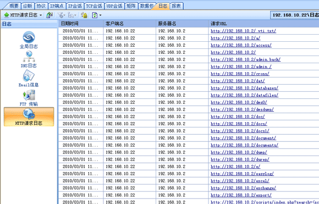Open the /access/ URL link
Viewport: 319px width, 204px height.
241,45
